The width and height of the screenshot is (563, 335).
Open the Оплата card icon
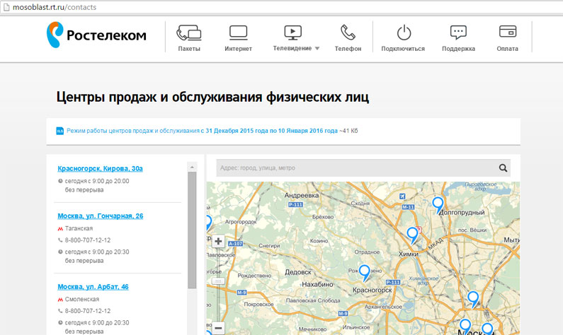pos(507,33)
